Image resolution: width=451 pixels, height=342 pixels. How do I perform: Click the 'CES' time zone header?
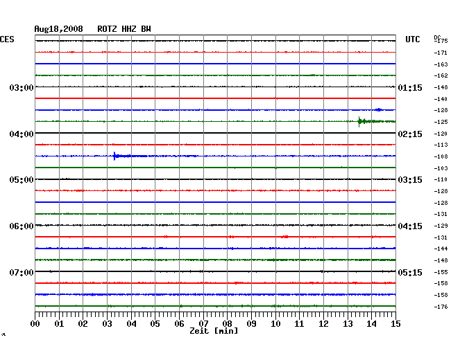point(7,39)
